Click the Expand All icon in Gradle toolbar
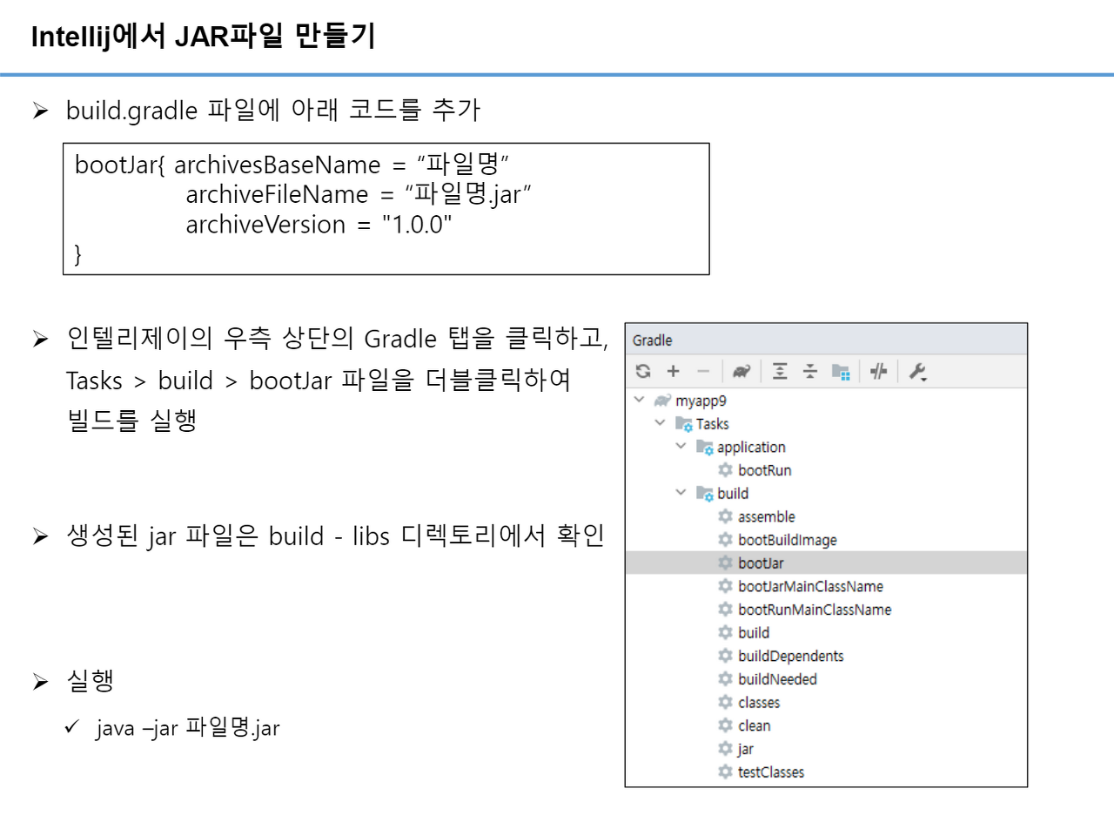This screenshot has height=836, width=1114. 780,371
